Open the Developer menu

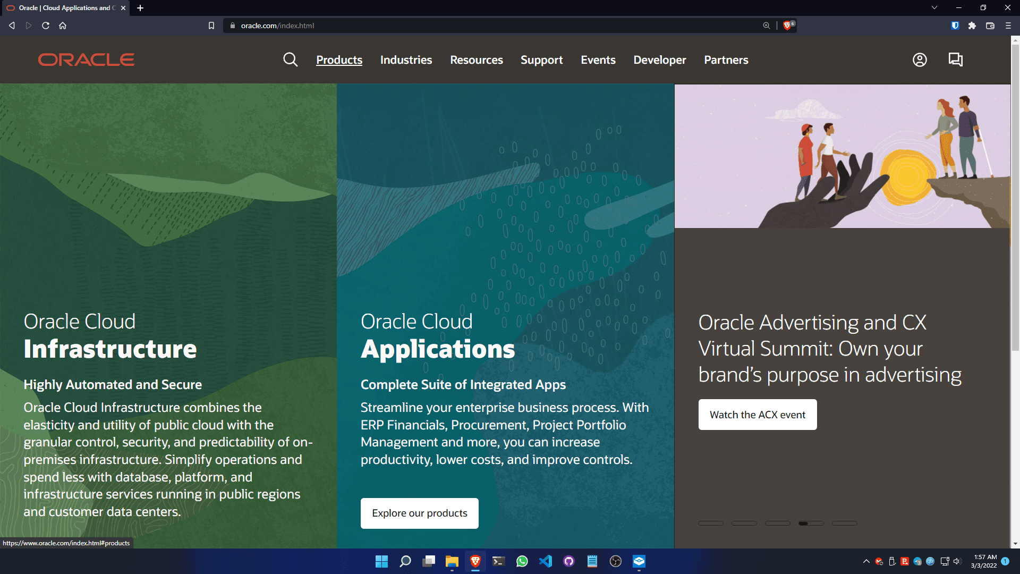[x=660, y=60]
